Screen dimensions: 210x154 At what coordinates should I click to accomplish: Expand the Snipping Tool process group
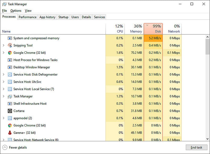pyautogui.click(x=4, y=45)
